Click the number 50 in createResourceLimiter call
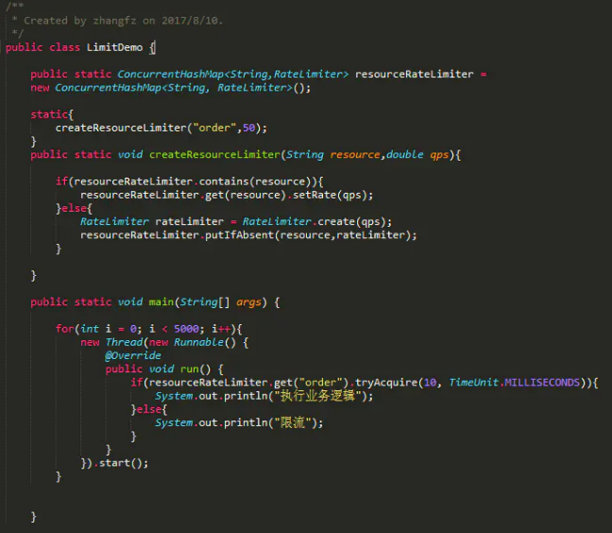Viewport: 612px width, 533px height. point(248,129)
